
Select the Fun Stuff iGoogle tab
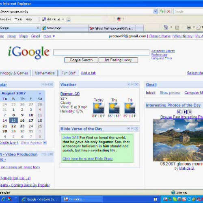point(69,73)
